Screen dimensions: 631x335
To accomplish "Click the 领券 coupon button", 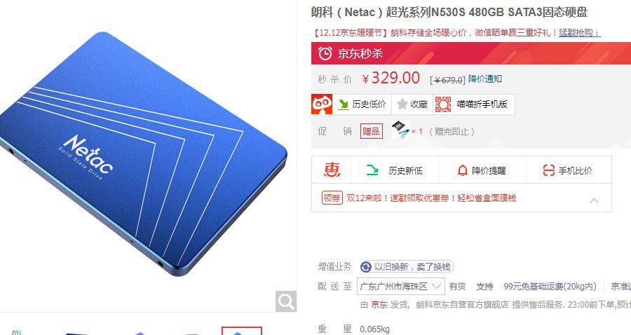I will click(332, 198).
